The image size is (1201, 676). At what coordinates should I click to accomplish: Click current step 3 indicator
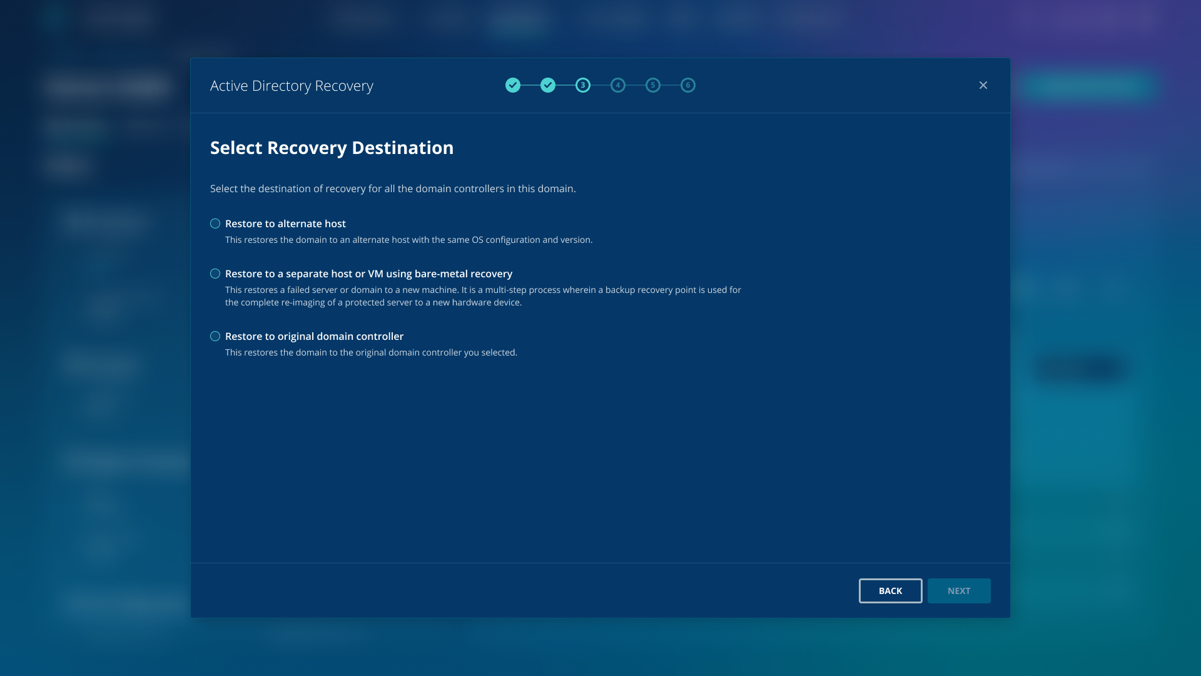(583, 85)
